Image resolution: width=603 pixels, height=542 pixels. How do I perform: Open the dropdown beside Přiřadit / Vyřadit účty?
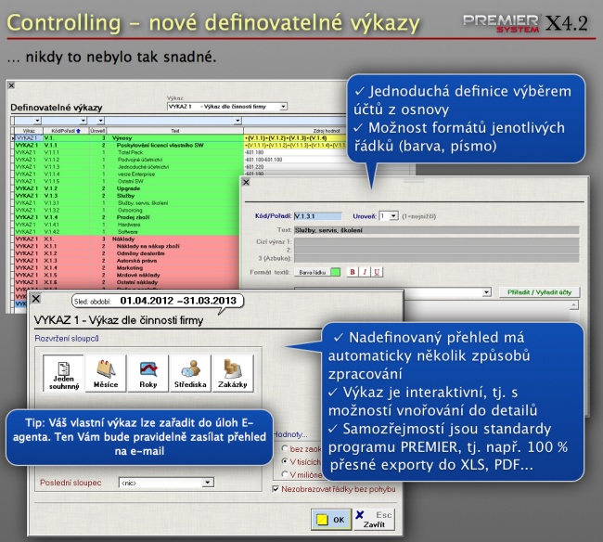pyautogui.click(x=486, y=292)
